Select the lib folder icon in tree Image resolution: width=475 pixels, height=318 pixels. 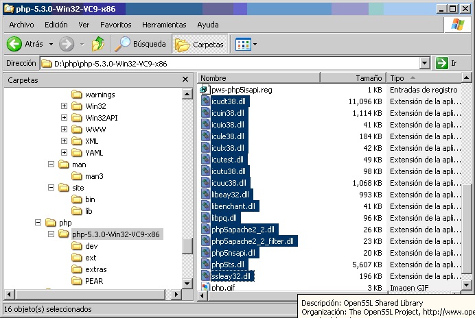click(77, 210)
